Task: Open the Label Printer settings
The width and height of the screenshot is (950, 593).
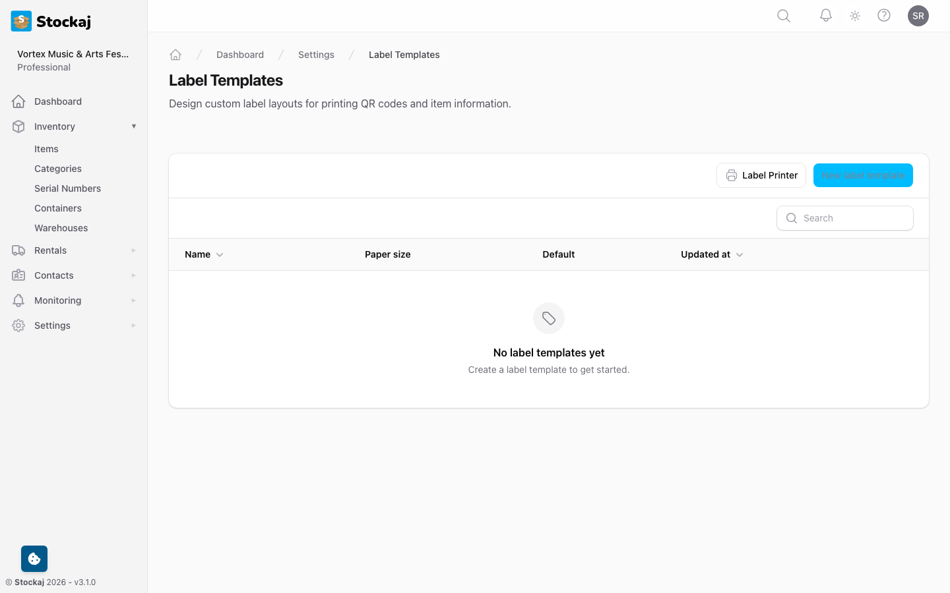Action: [761, 175]
